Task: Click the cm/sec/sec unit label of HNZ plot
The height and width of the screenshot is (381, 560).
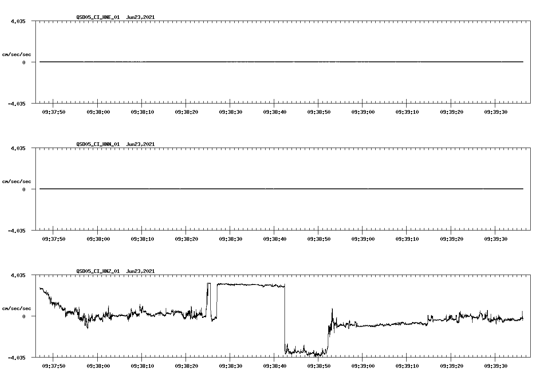Action: 16,308
